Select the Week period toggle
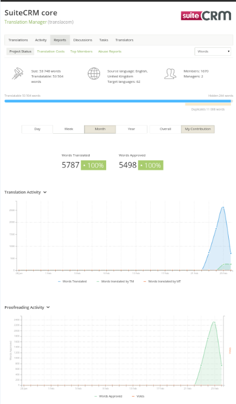Viewport: 236px width, 404px height. [69, 129]
